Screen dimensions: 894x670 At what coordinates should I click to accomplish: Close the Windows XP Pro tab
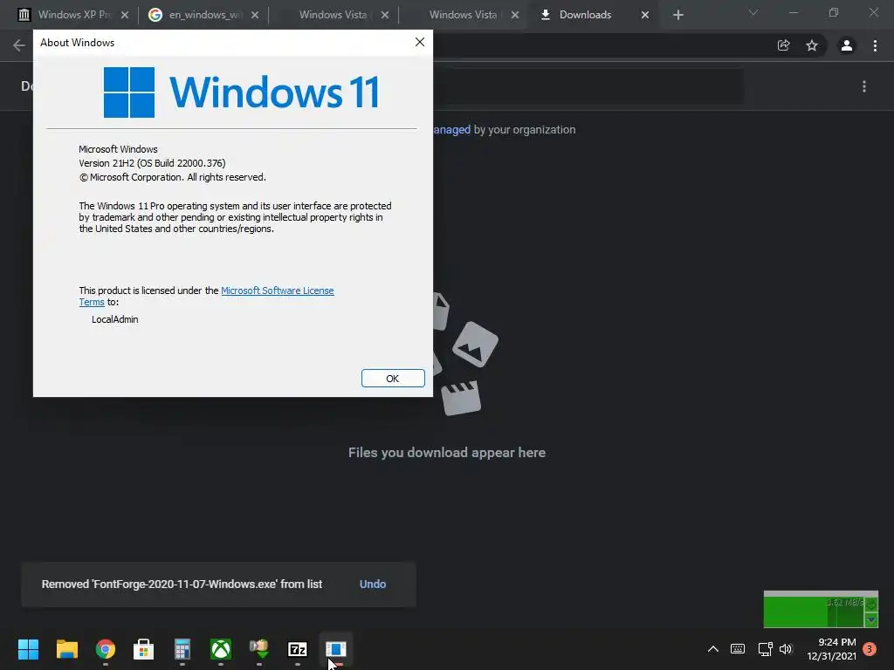pyautogui.click(x=125, y=15)
